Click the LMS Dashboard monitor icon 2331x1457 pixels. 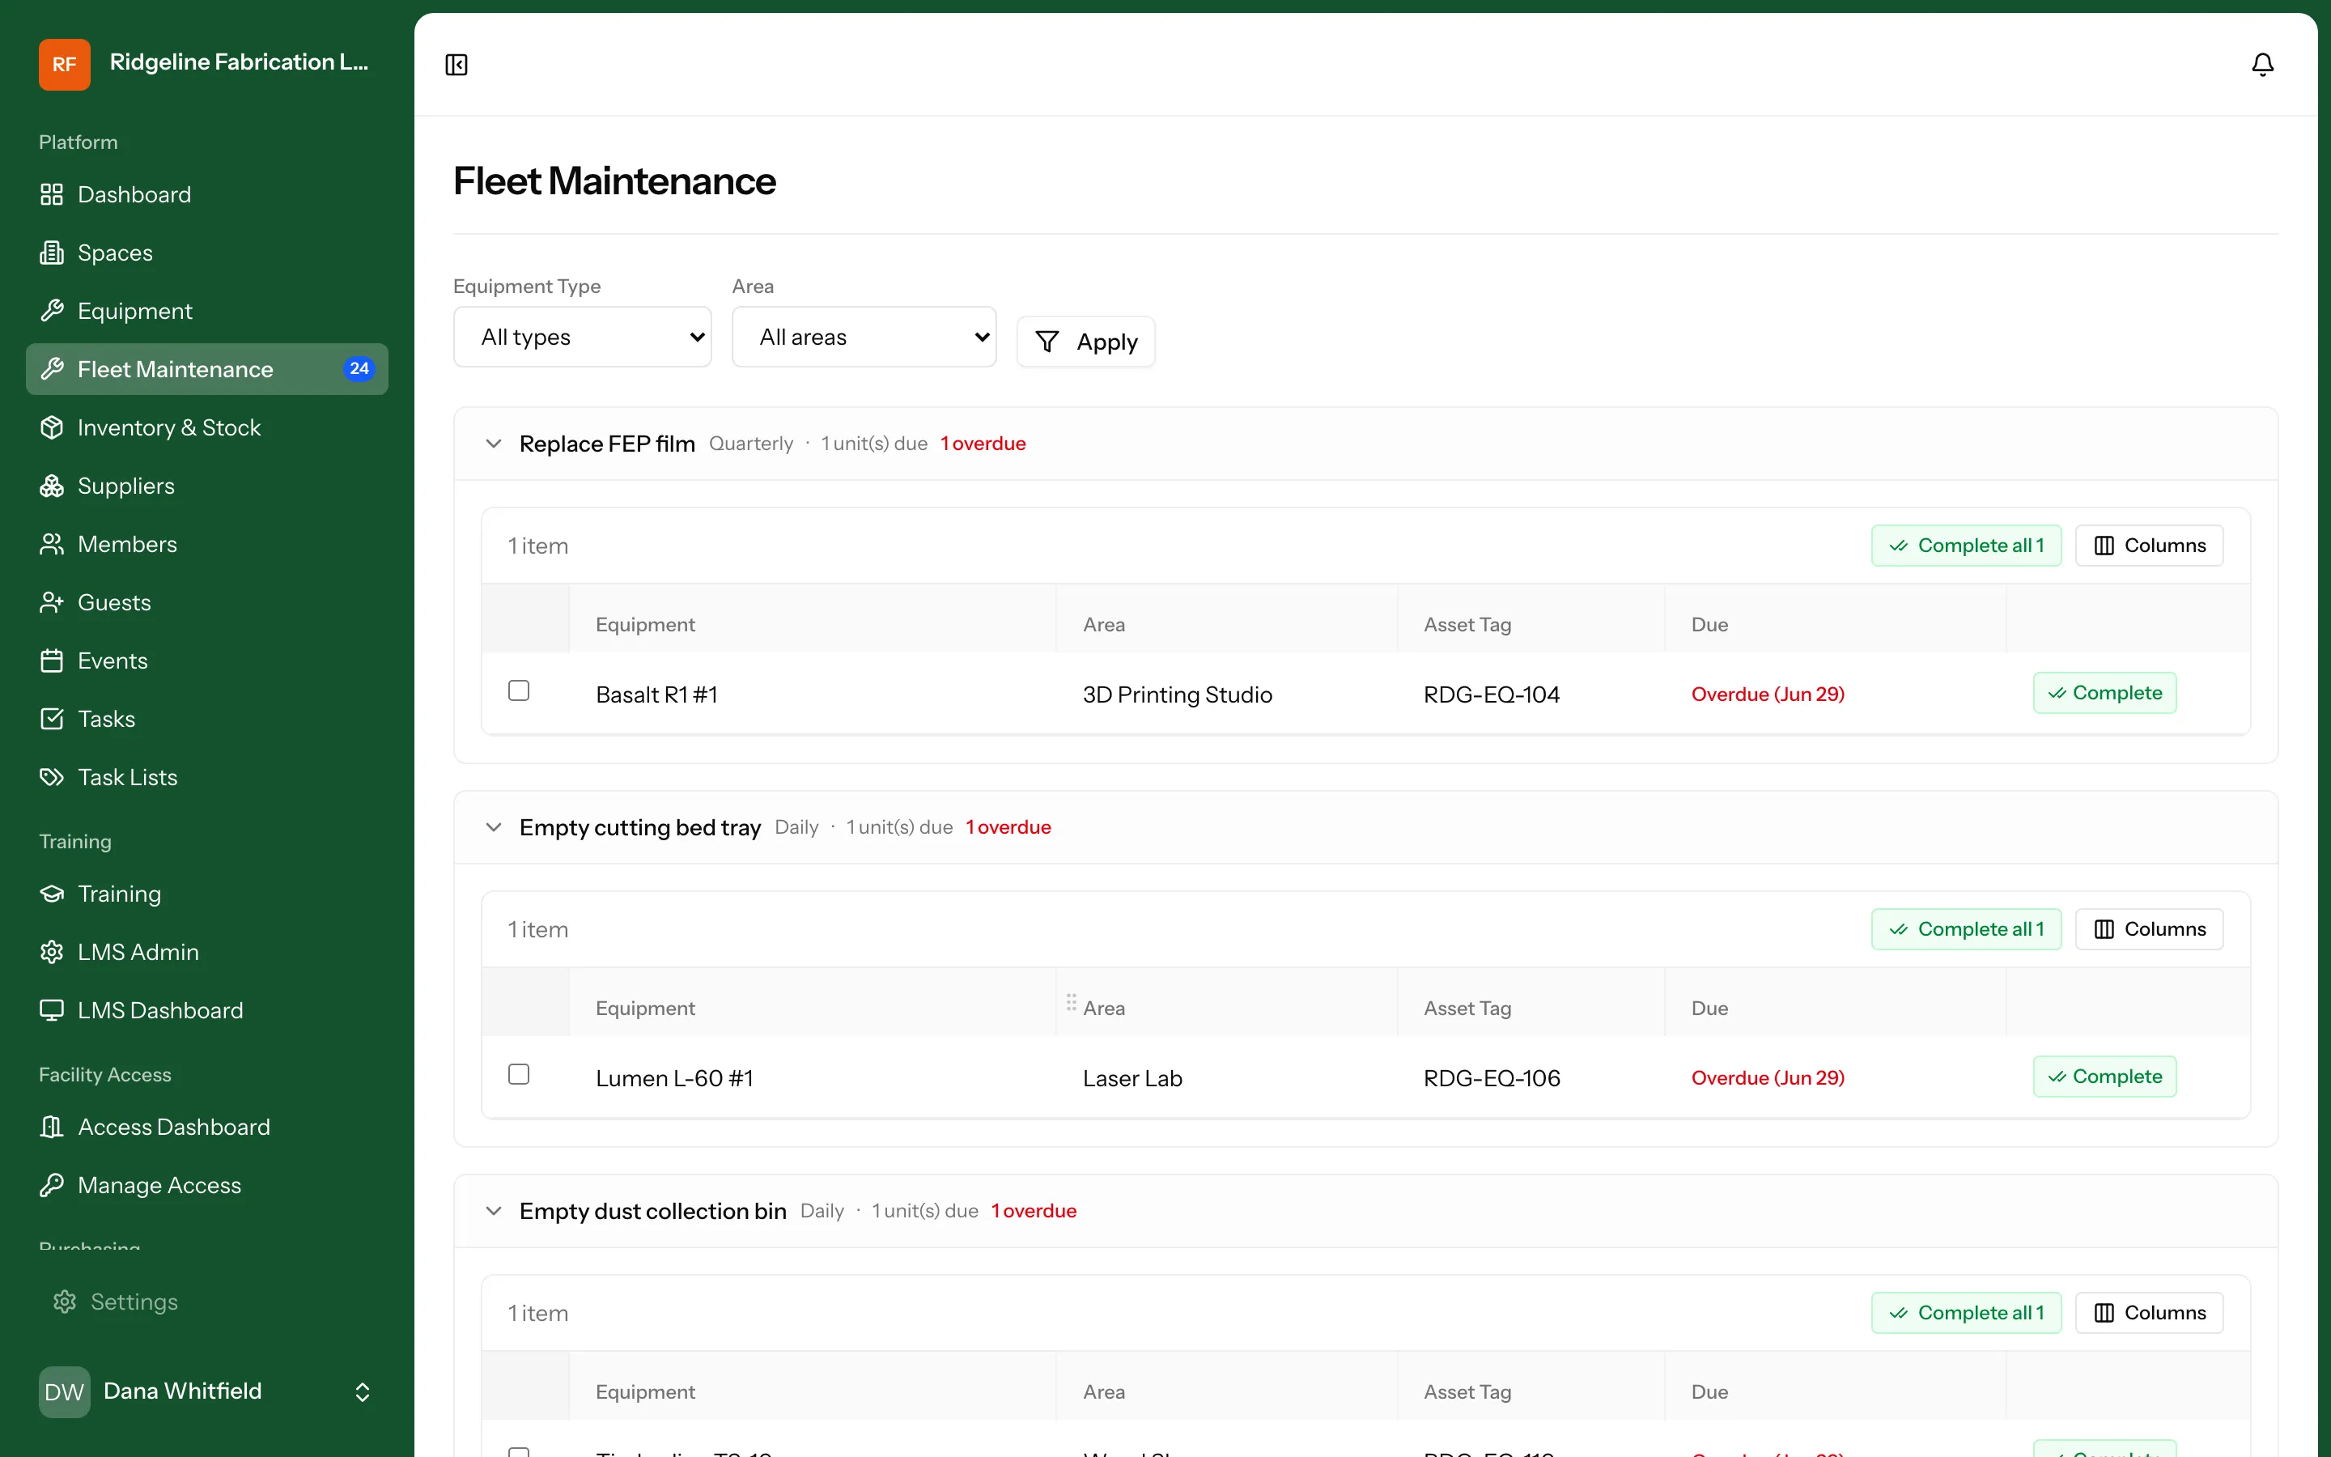click(x=52, y=1011)
